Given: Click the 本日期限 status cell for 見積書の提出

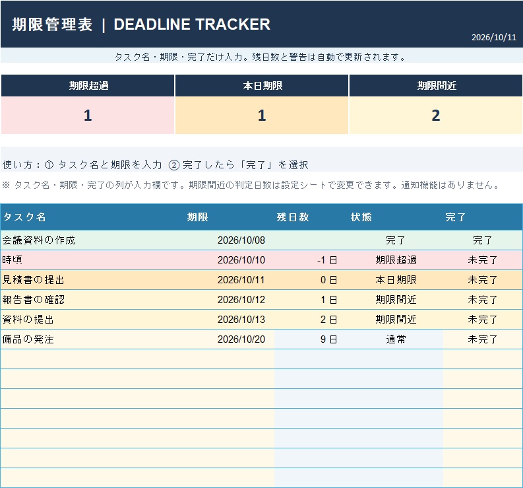Looking at the screenshot, I should [x=395, y=280].
